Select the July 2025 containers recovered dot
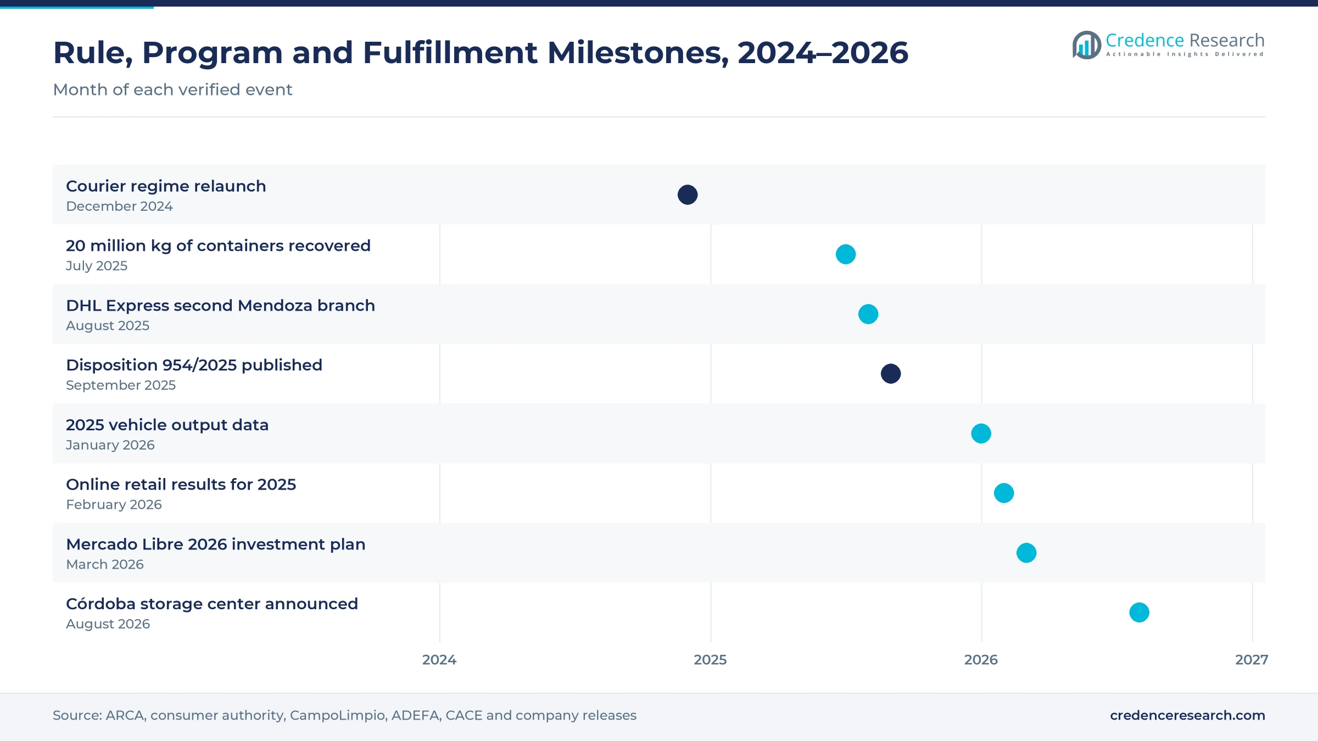The height and width of the screenshot is (741, 1318). (x=846, y=254)
